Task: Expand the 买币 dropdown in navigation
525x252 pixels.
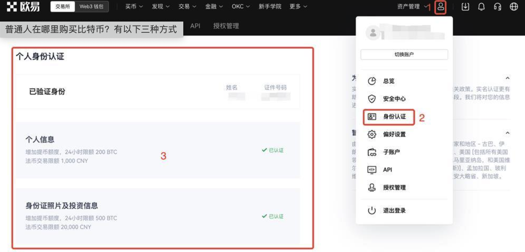Action: tap(134, 7)
